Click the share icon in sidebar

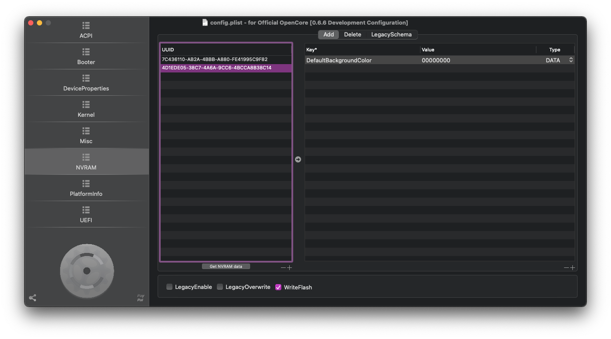pyautogui.click(x=32, y=298)
